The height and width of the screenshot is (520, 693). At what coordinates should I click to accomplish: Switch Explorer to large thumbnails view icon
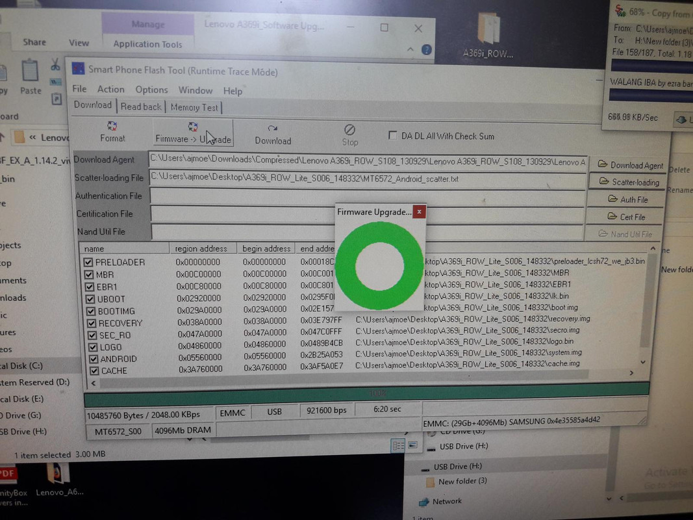pos(413,445)
